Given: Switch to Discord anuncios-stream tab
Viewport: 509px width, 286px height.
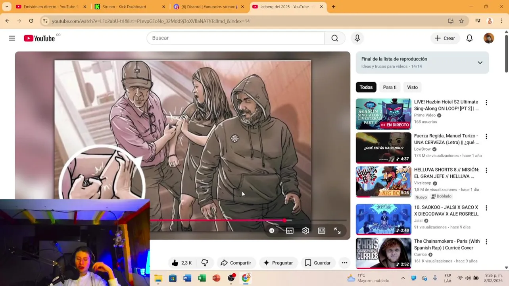Looking at the screenshot, I should 208,7.
